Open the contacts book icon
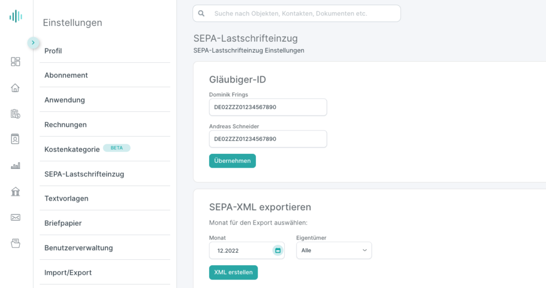Screen dimensions: 546x288 [x=15, y=139]
